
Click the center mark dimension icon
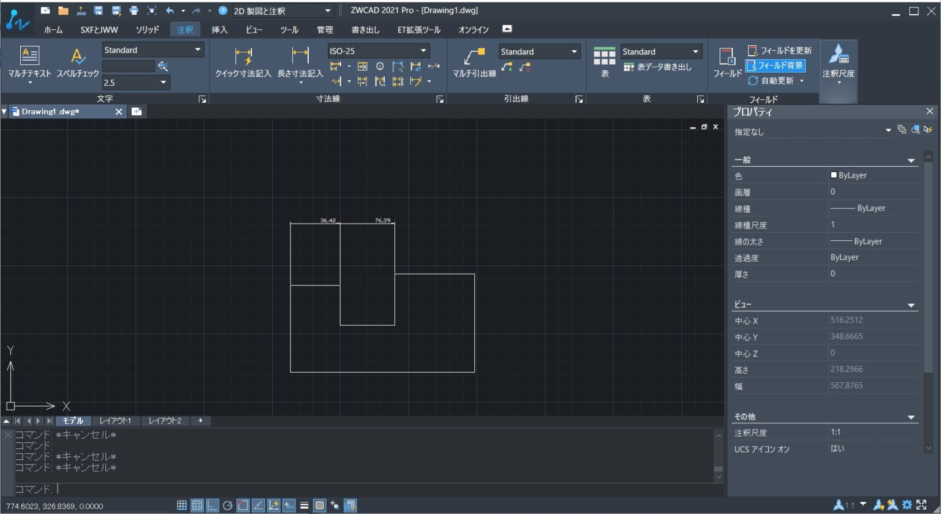coord(380,66)
